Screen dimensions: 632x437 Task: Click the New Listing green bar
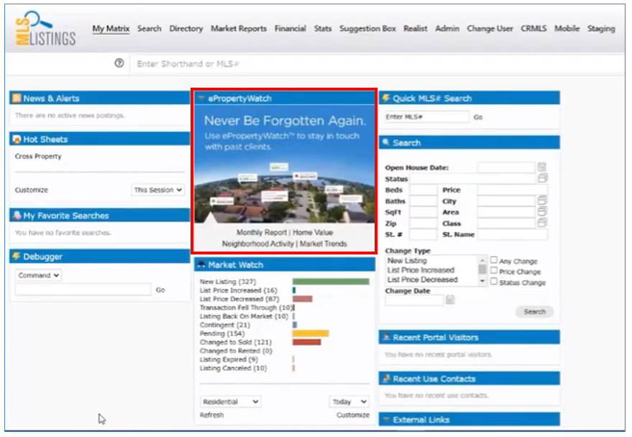(x=331, y=282)
